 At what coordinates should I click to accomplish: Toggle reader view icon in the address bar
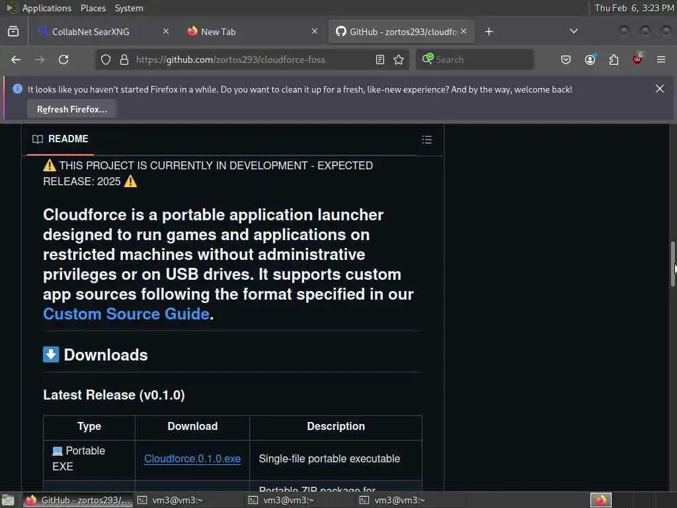(x=380, y=60)
